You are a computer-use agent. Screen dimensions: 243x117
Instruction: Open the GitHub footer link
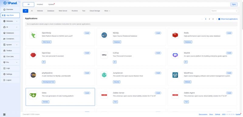tap(217, 114)
